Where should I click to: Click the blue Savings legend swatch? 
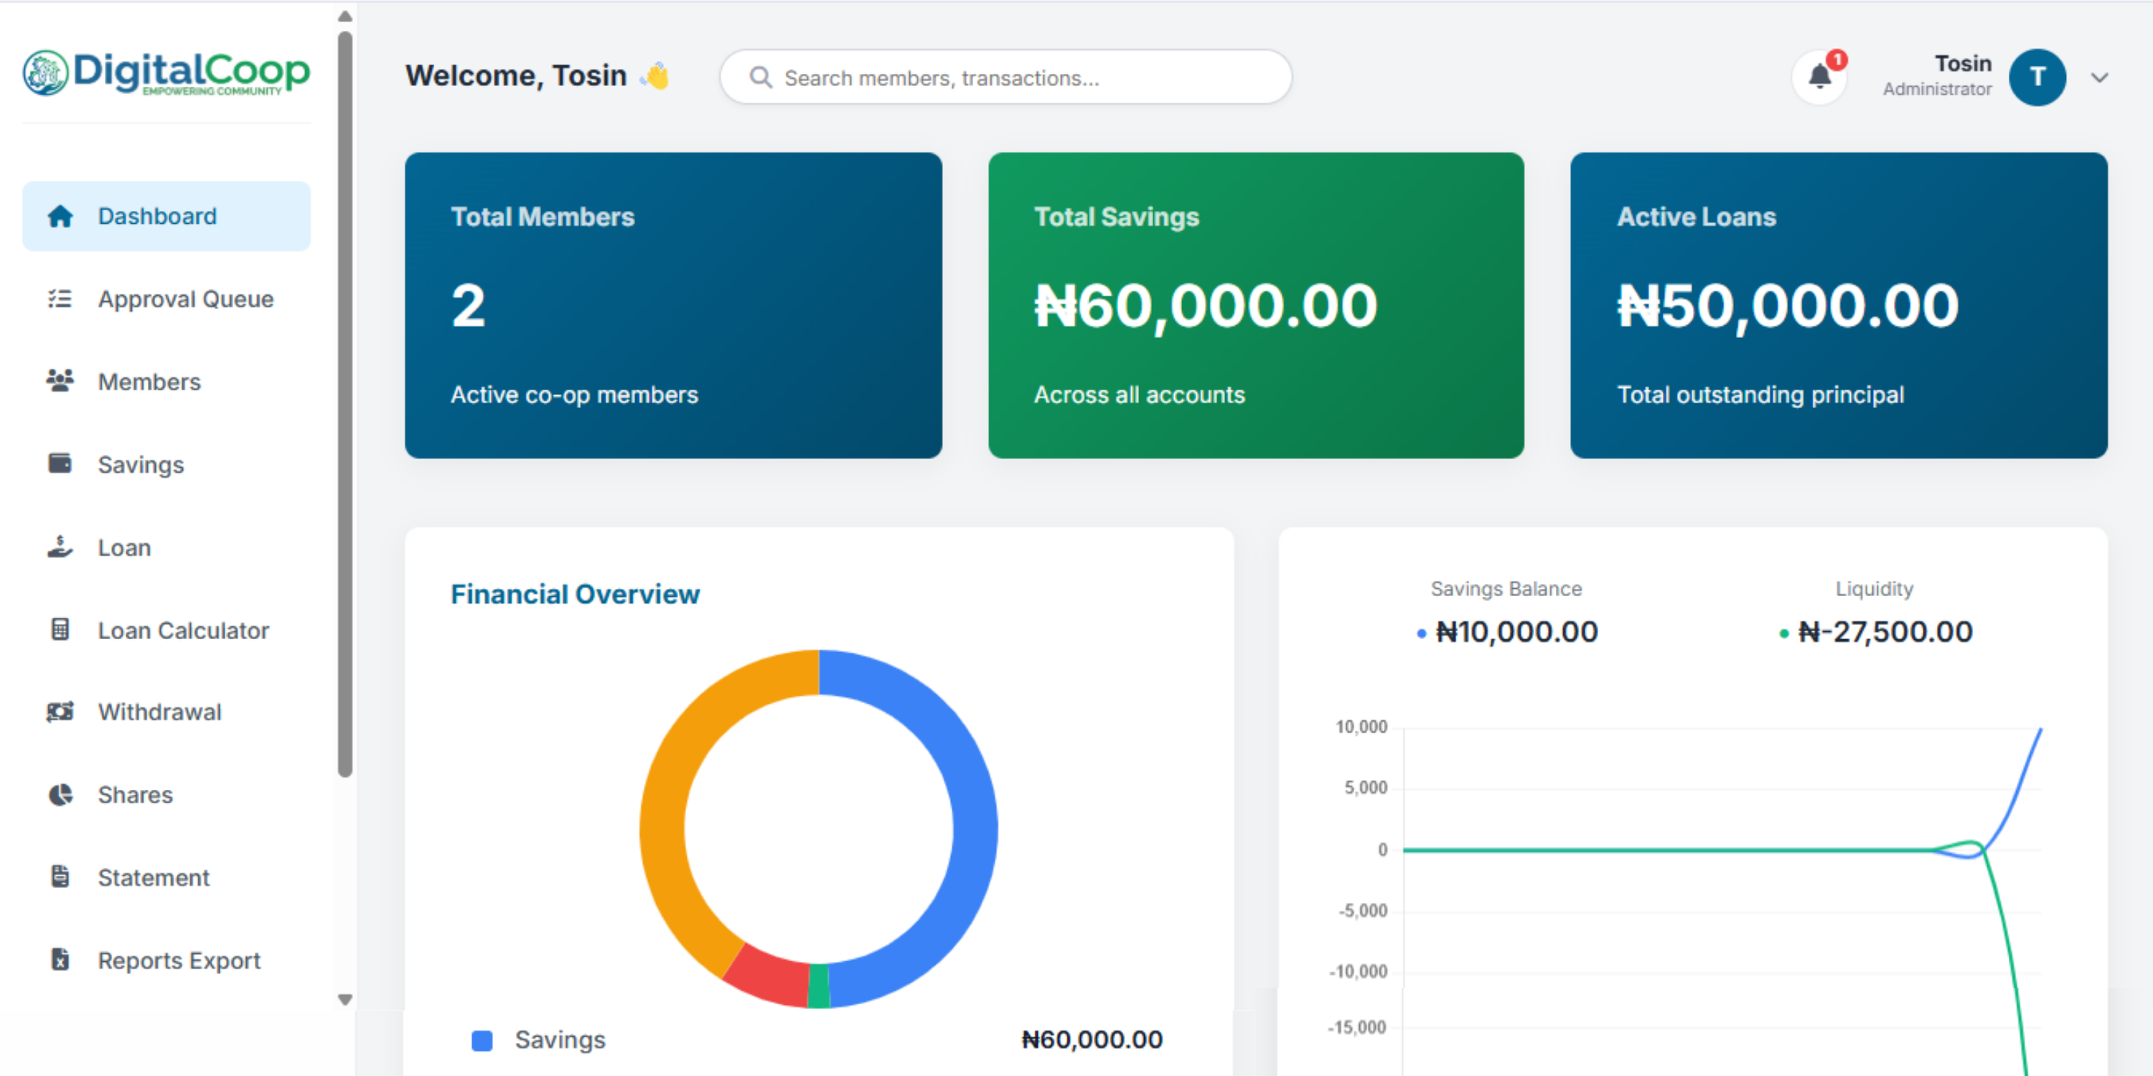tap(482, 1040)
